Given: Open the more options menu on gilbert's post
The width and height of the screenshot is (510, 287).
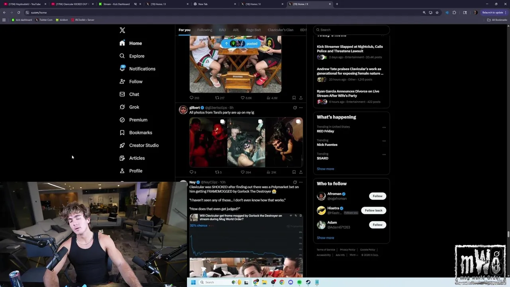Looking at the screenshot, I should point(301,108).
